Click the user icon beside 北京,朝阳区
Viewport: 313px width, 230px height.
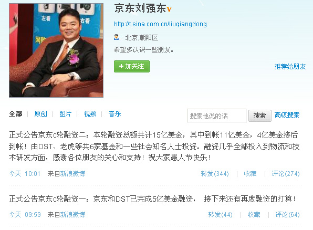tap(117, 37)
